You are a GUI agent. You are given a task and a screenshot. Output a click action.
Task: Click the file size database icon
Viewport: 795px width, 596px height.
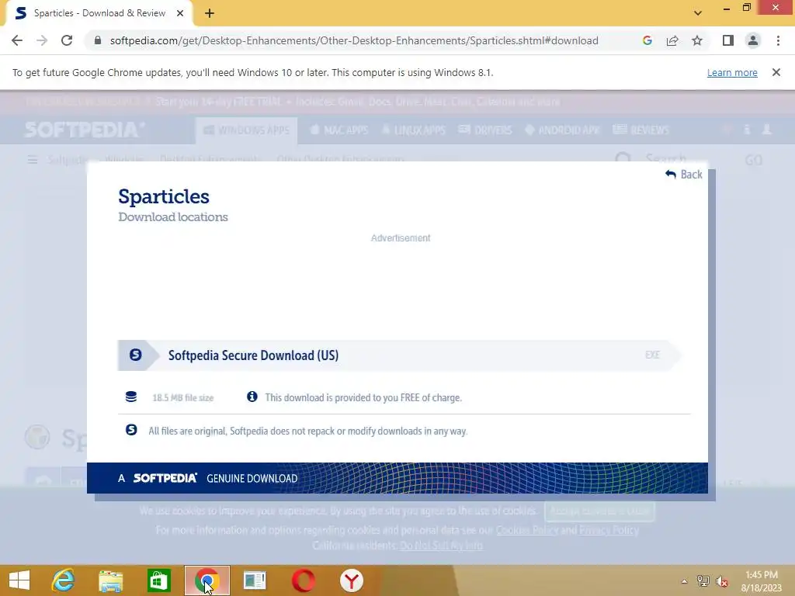(131, 397)
